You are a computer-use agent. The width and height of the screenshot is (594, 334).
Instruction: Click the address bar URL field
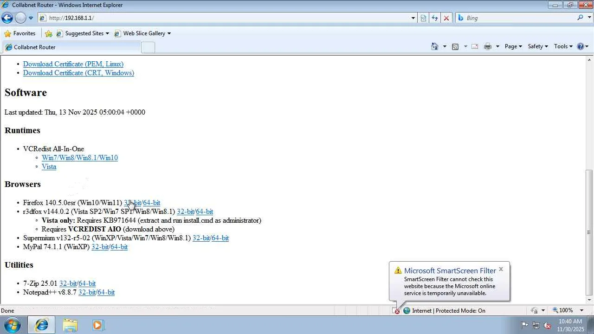tap(224, 18)
